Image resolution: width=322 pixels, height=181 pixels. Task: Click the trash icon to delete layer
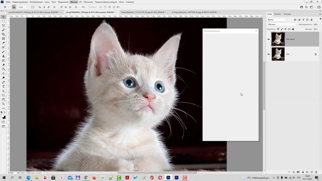tap(316, 172)
